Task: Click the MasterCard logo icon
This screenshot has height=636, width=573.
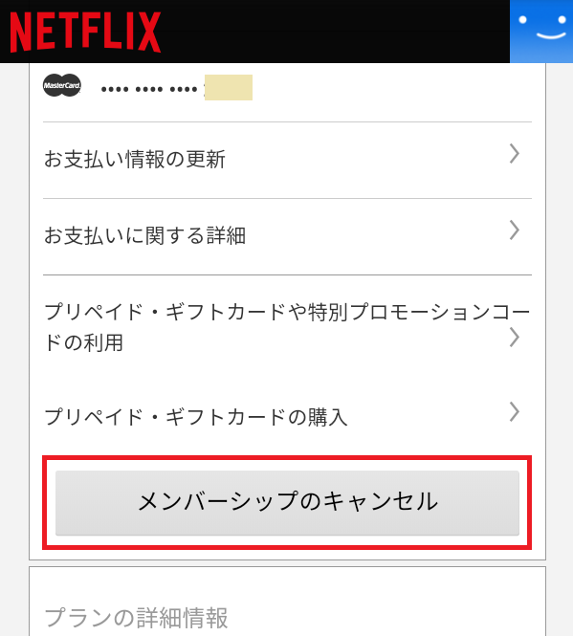Action: [x=62, y=85]
